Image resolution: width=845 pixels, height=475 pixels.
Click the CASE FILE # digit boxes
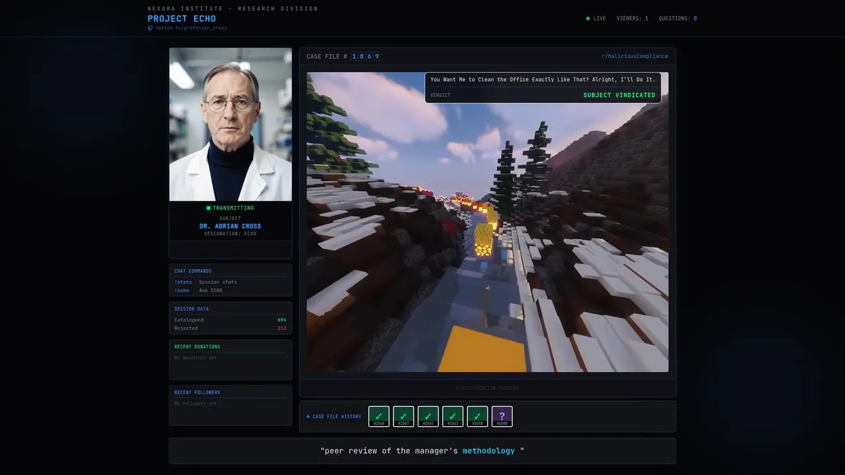(366, 56)
